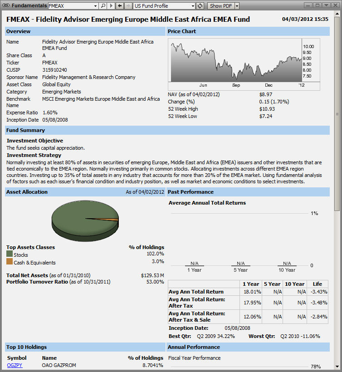The image size is (342, 372).
Task: Open the OGZPY holding link
Action: 15,365
